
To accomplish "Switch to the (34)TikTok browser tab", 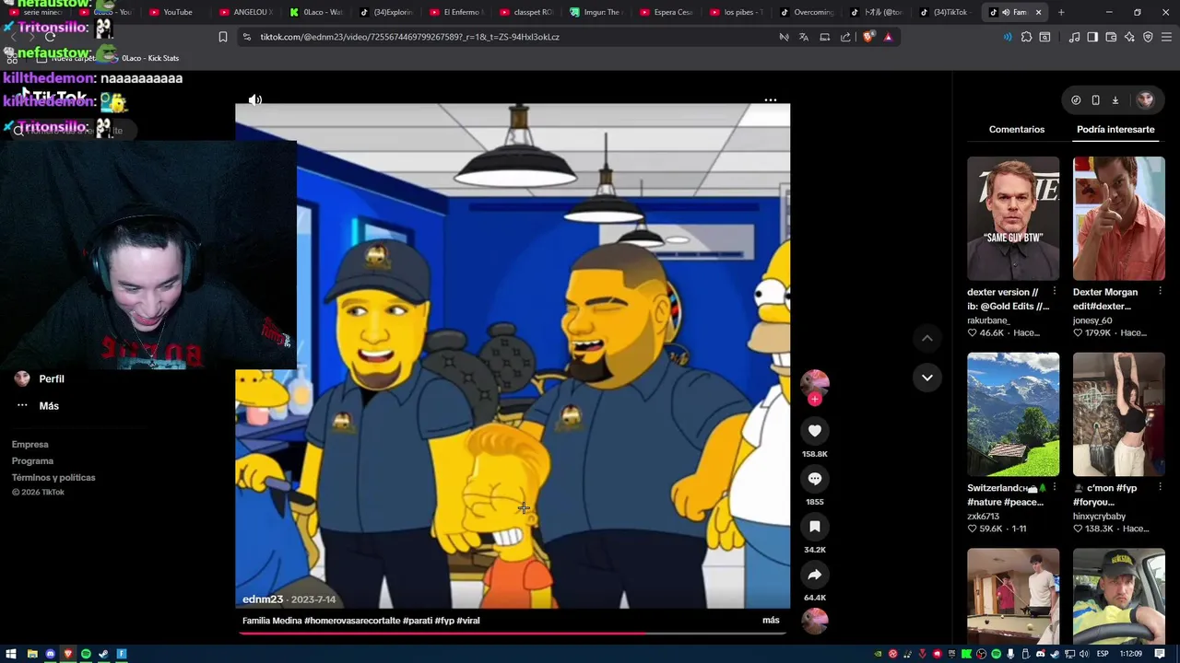I will click(x=947, y=12).
